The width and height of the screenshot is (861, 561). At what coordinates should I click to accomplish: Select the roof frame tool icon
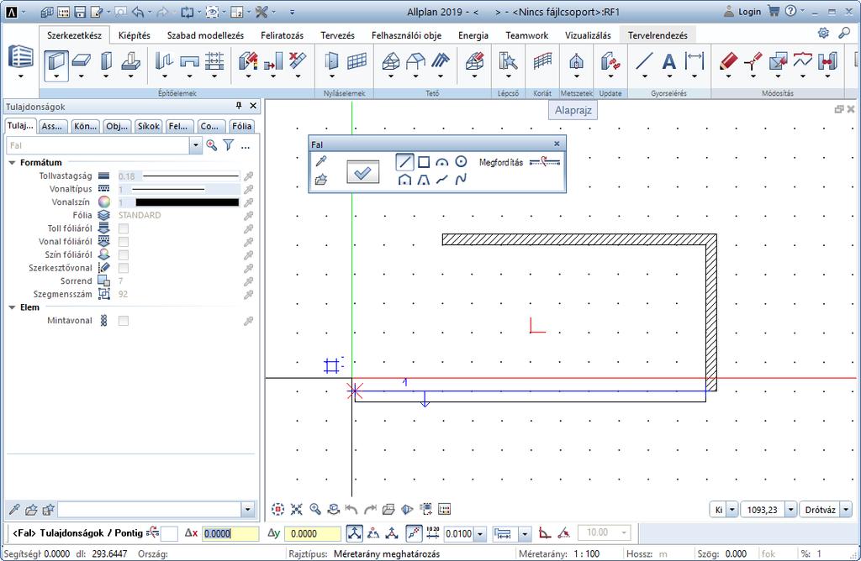click(x=391, y=60)
